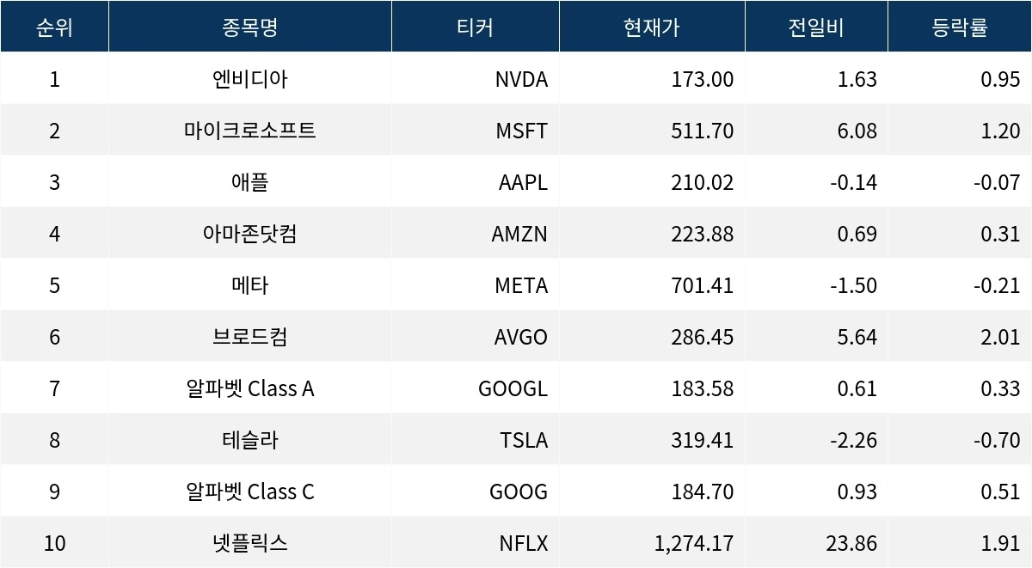Click the 순위 column header
Image resolution: width=1032 pixels, height=568 pixels.
pos(54,27)
